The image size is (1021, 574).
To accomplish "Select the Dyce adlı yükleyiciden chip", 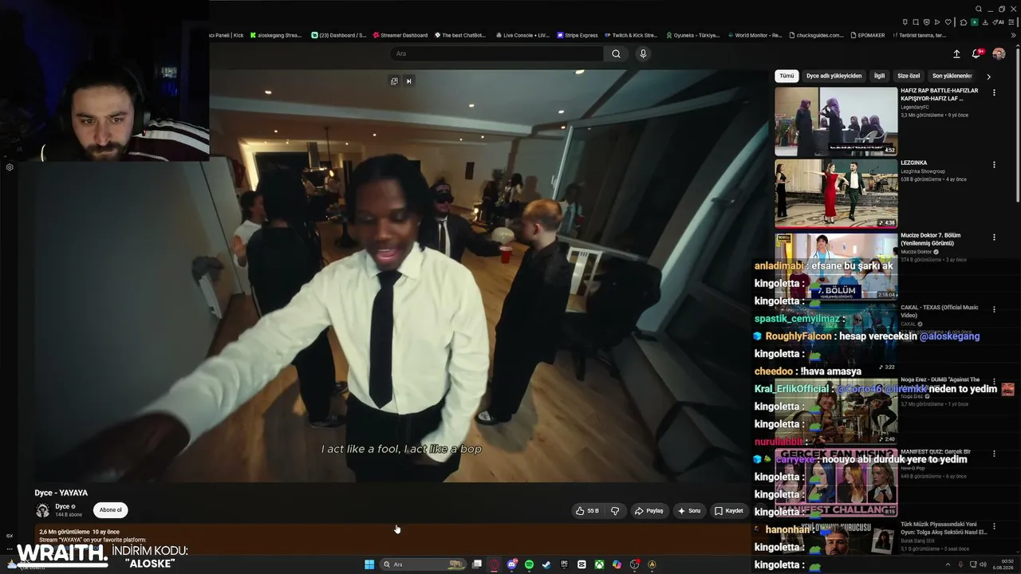I will point(834,76).
